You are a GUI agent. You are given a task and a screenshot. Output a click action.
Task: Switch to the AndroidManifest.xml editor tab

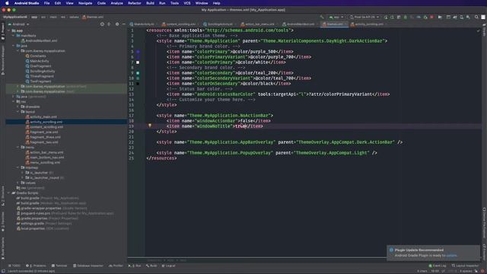(x=299, y=24)
